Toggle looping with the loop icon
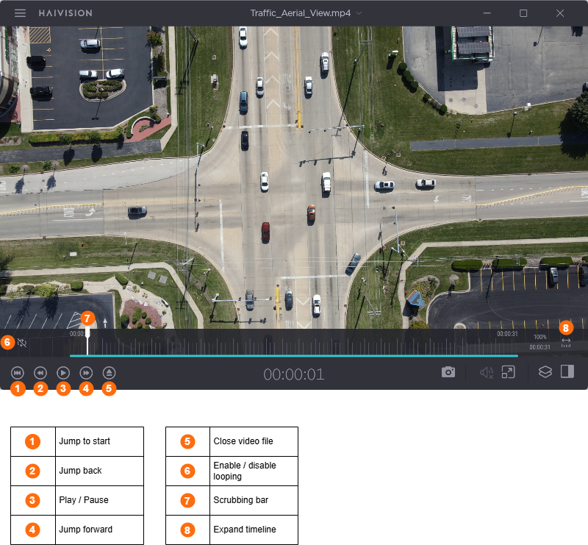This screenshot has width=588, height=545. click(x=22, y=342)
